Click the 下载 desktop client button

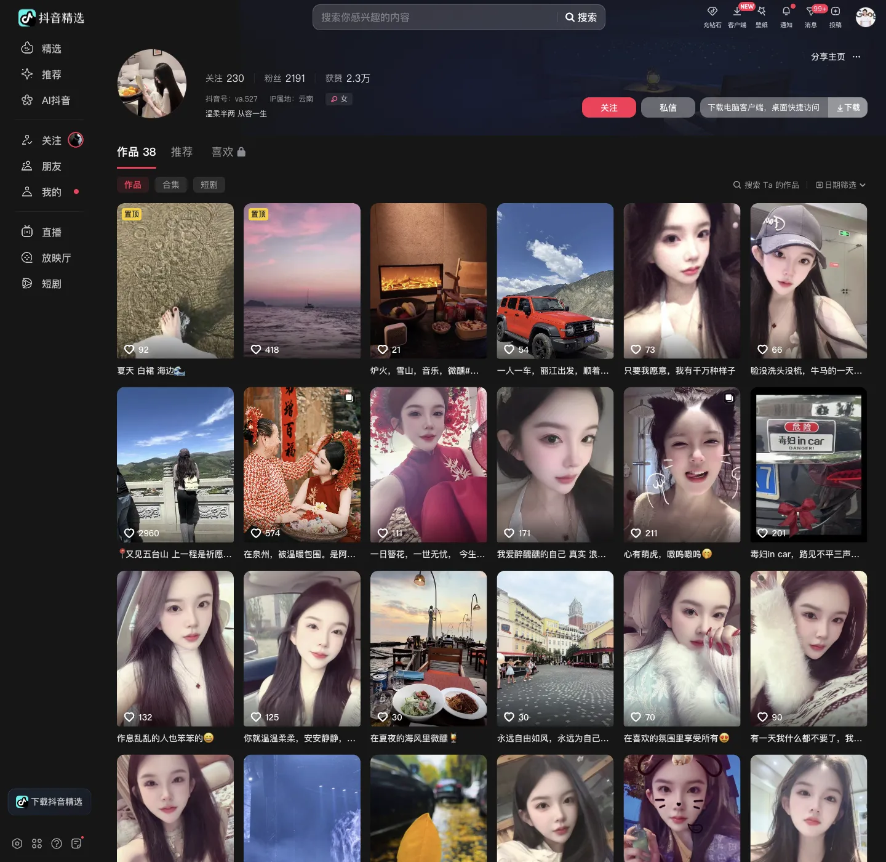coord(848,108)
